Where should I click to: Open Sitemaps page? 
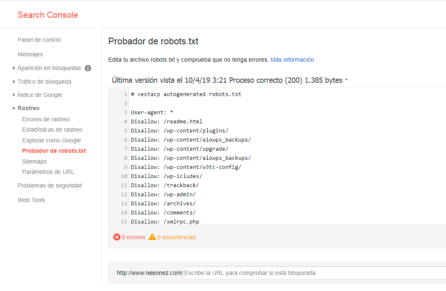pos(34,161)
